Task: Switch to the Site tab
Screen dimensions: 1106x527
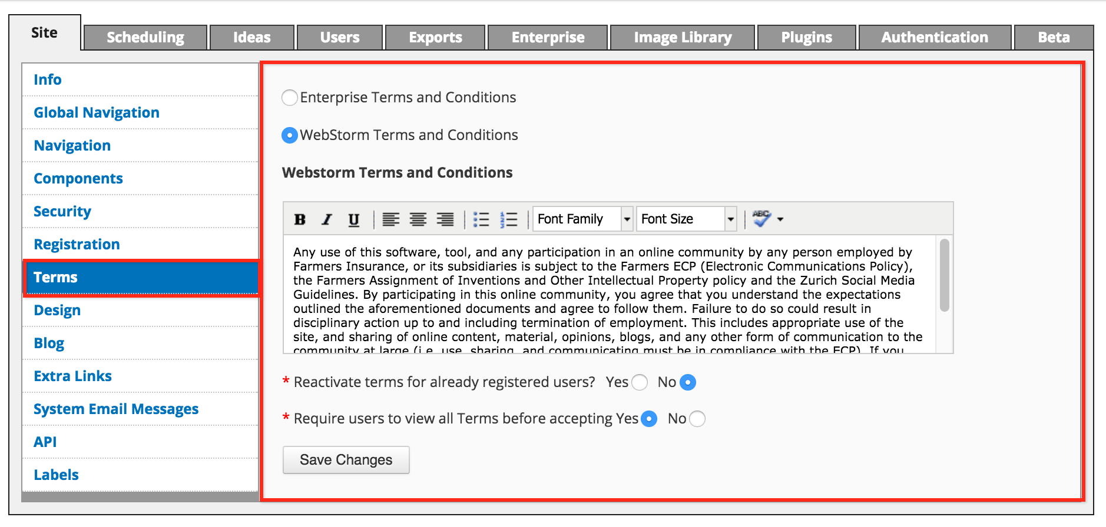Action: [45, 33]
